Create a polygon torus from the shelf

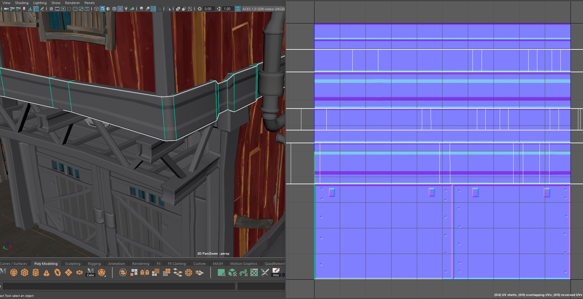pyautogui.click(x=58, y=272)
